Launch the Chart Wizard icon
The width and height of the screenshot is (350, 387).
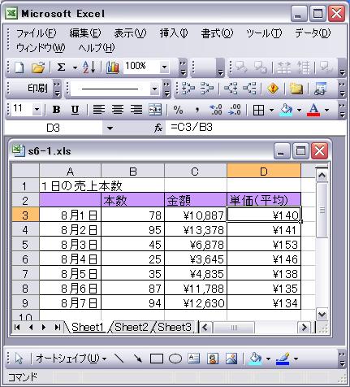pos(113,67)
